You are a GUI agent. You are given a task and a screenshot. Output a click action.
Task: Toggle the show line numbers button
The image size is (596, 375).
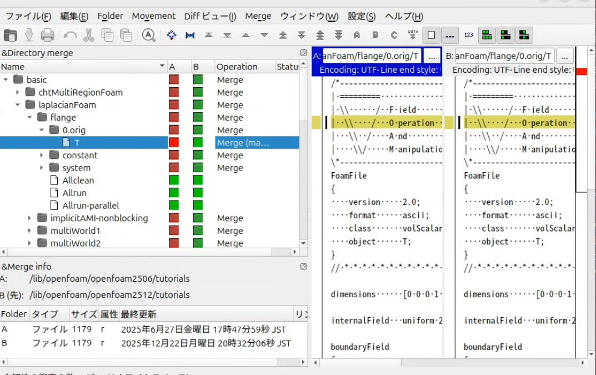[468, 36]
